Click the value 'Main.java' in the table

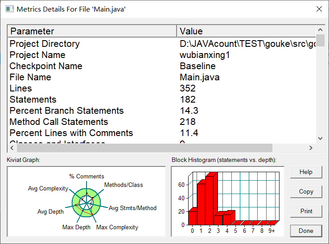click(x=200, y=77)
